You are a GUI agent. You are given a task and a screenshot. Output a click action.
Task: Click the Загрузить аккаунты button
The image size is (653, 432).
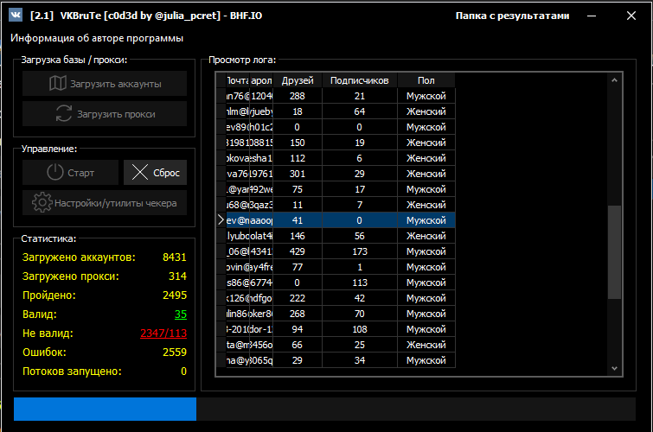[x=105, y=84]
